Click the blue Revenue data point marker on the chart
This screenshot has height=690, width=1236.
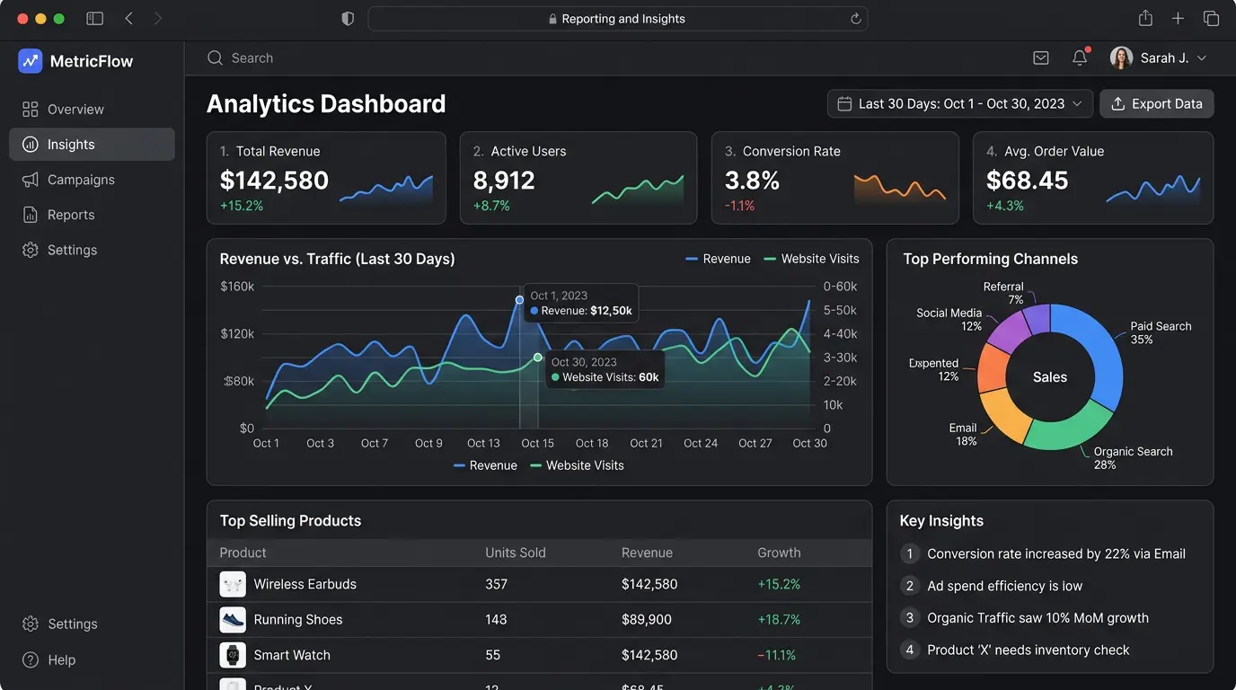(x=519, y=300)
